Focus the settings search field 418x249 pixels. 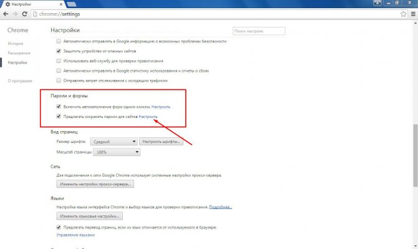(x=259, y=31)
